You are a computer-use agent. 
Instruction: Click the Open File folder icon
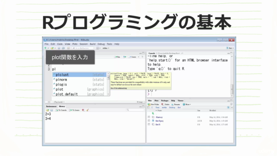click(x=52, y=48)
